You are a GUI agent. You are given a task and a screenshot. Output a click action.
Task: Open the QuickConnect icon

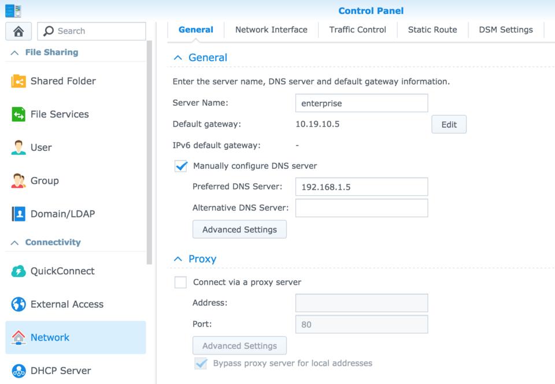(x=18, y=271)
